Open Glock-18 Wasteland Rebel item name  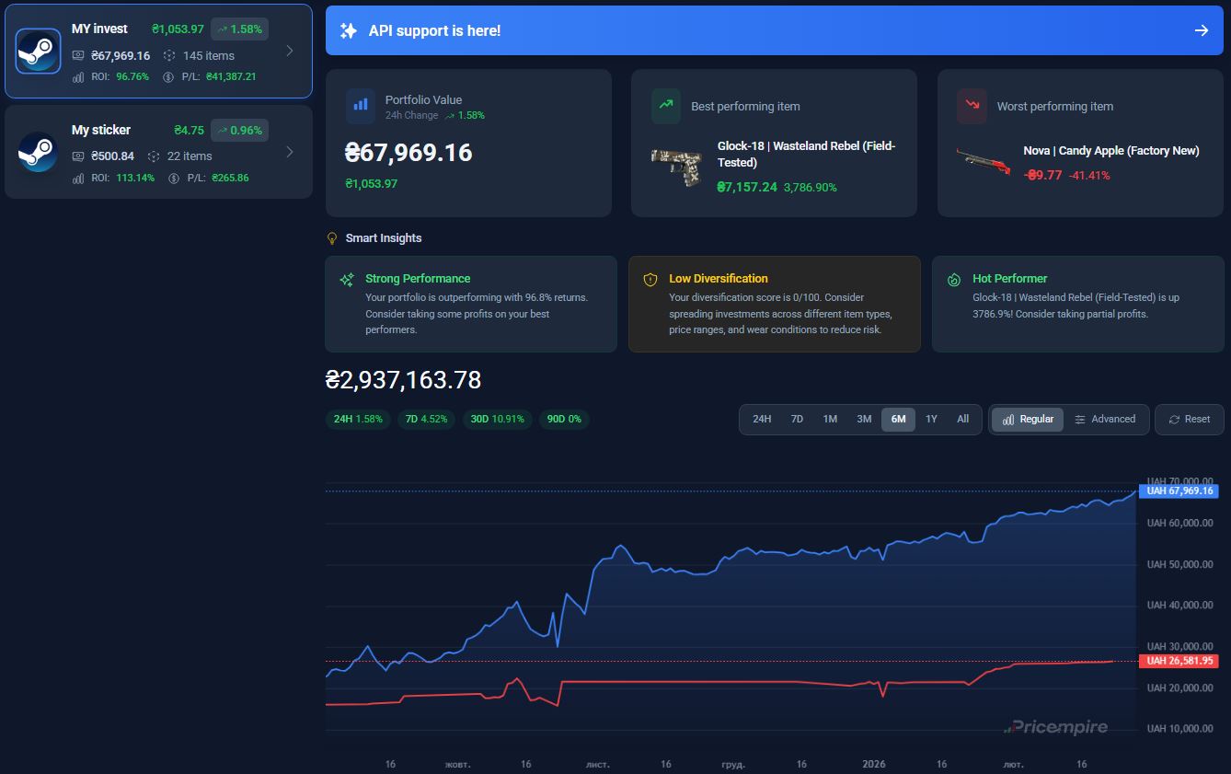(805, 154)
